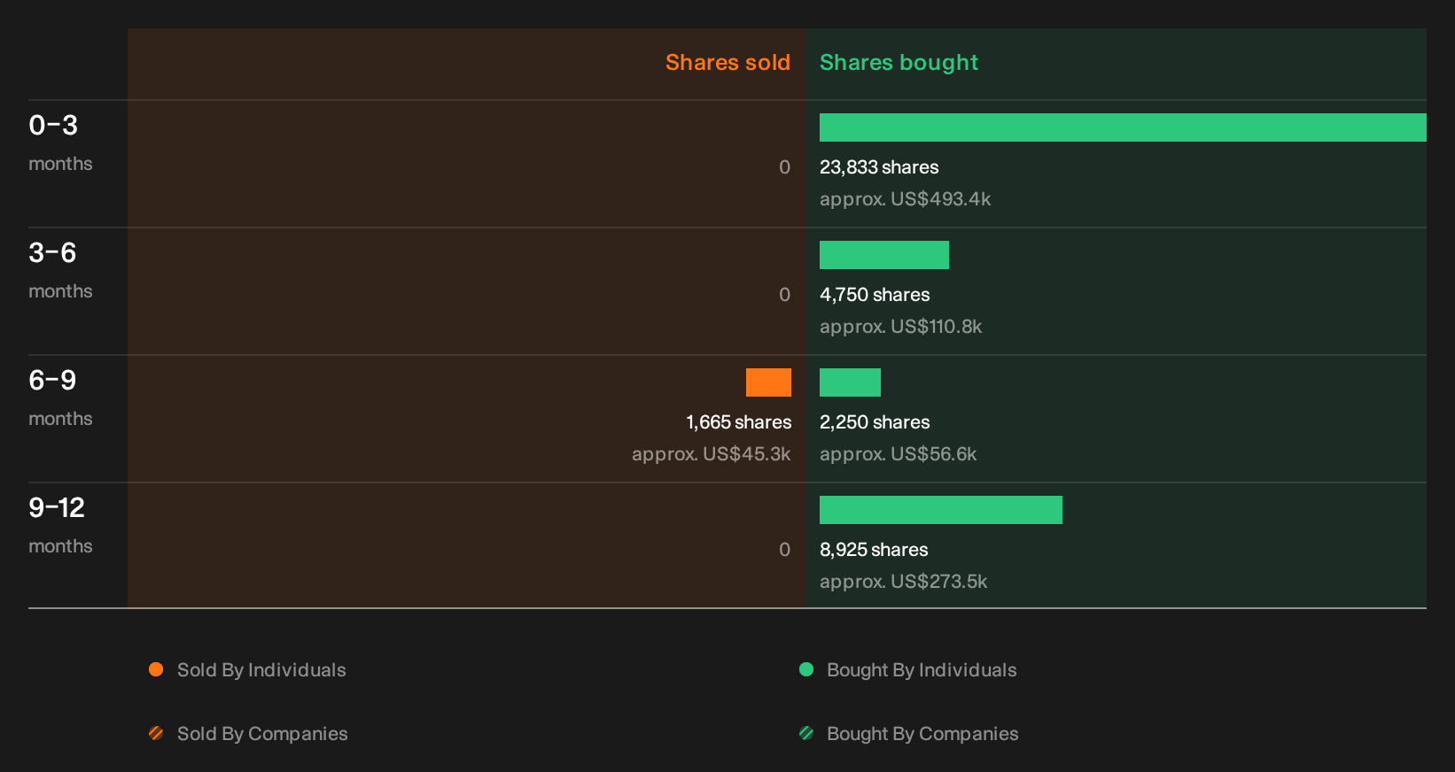The width and height of the screenshot is (1455, 772).
Task: Click approx. US$493.4k amount
Action: pyautogui.click(x=905, y=199)
